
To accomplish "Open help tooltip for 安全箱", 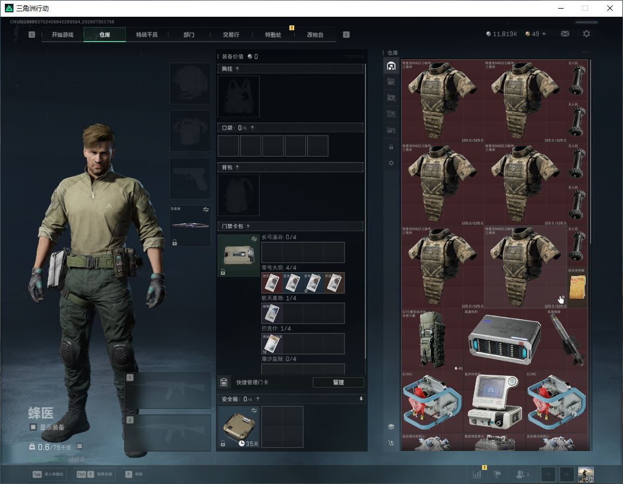I will [x=258, y=399].
